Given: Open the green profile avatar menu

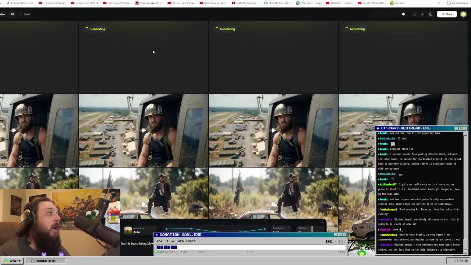Looking at the screenshot, I should 463,14.
